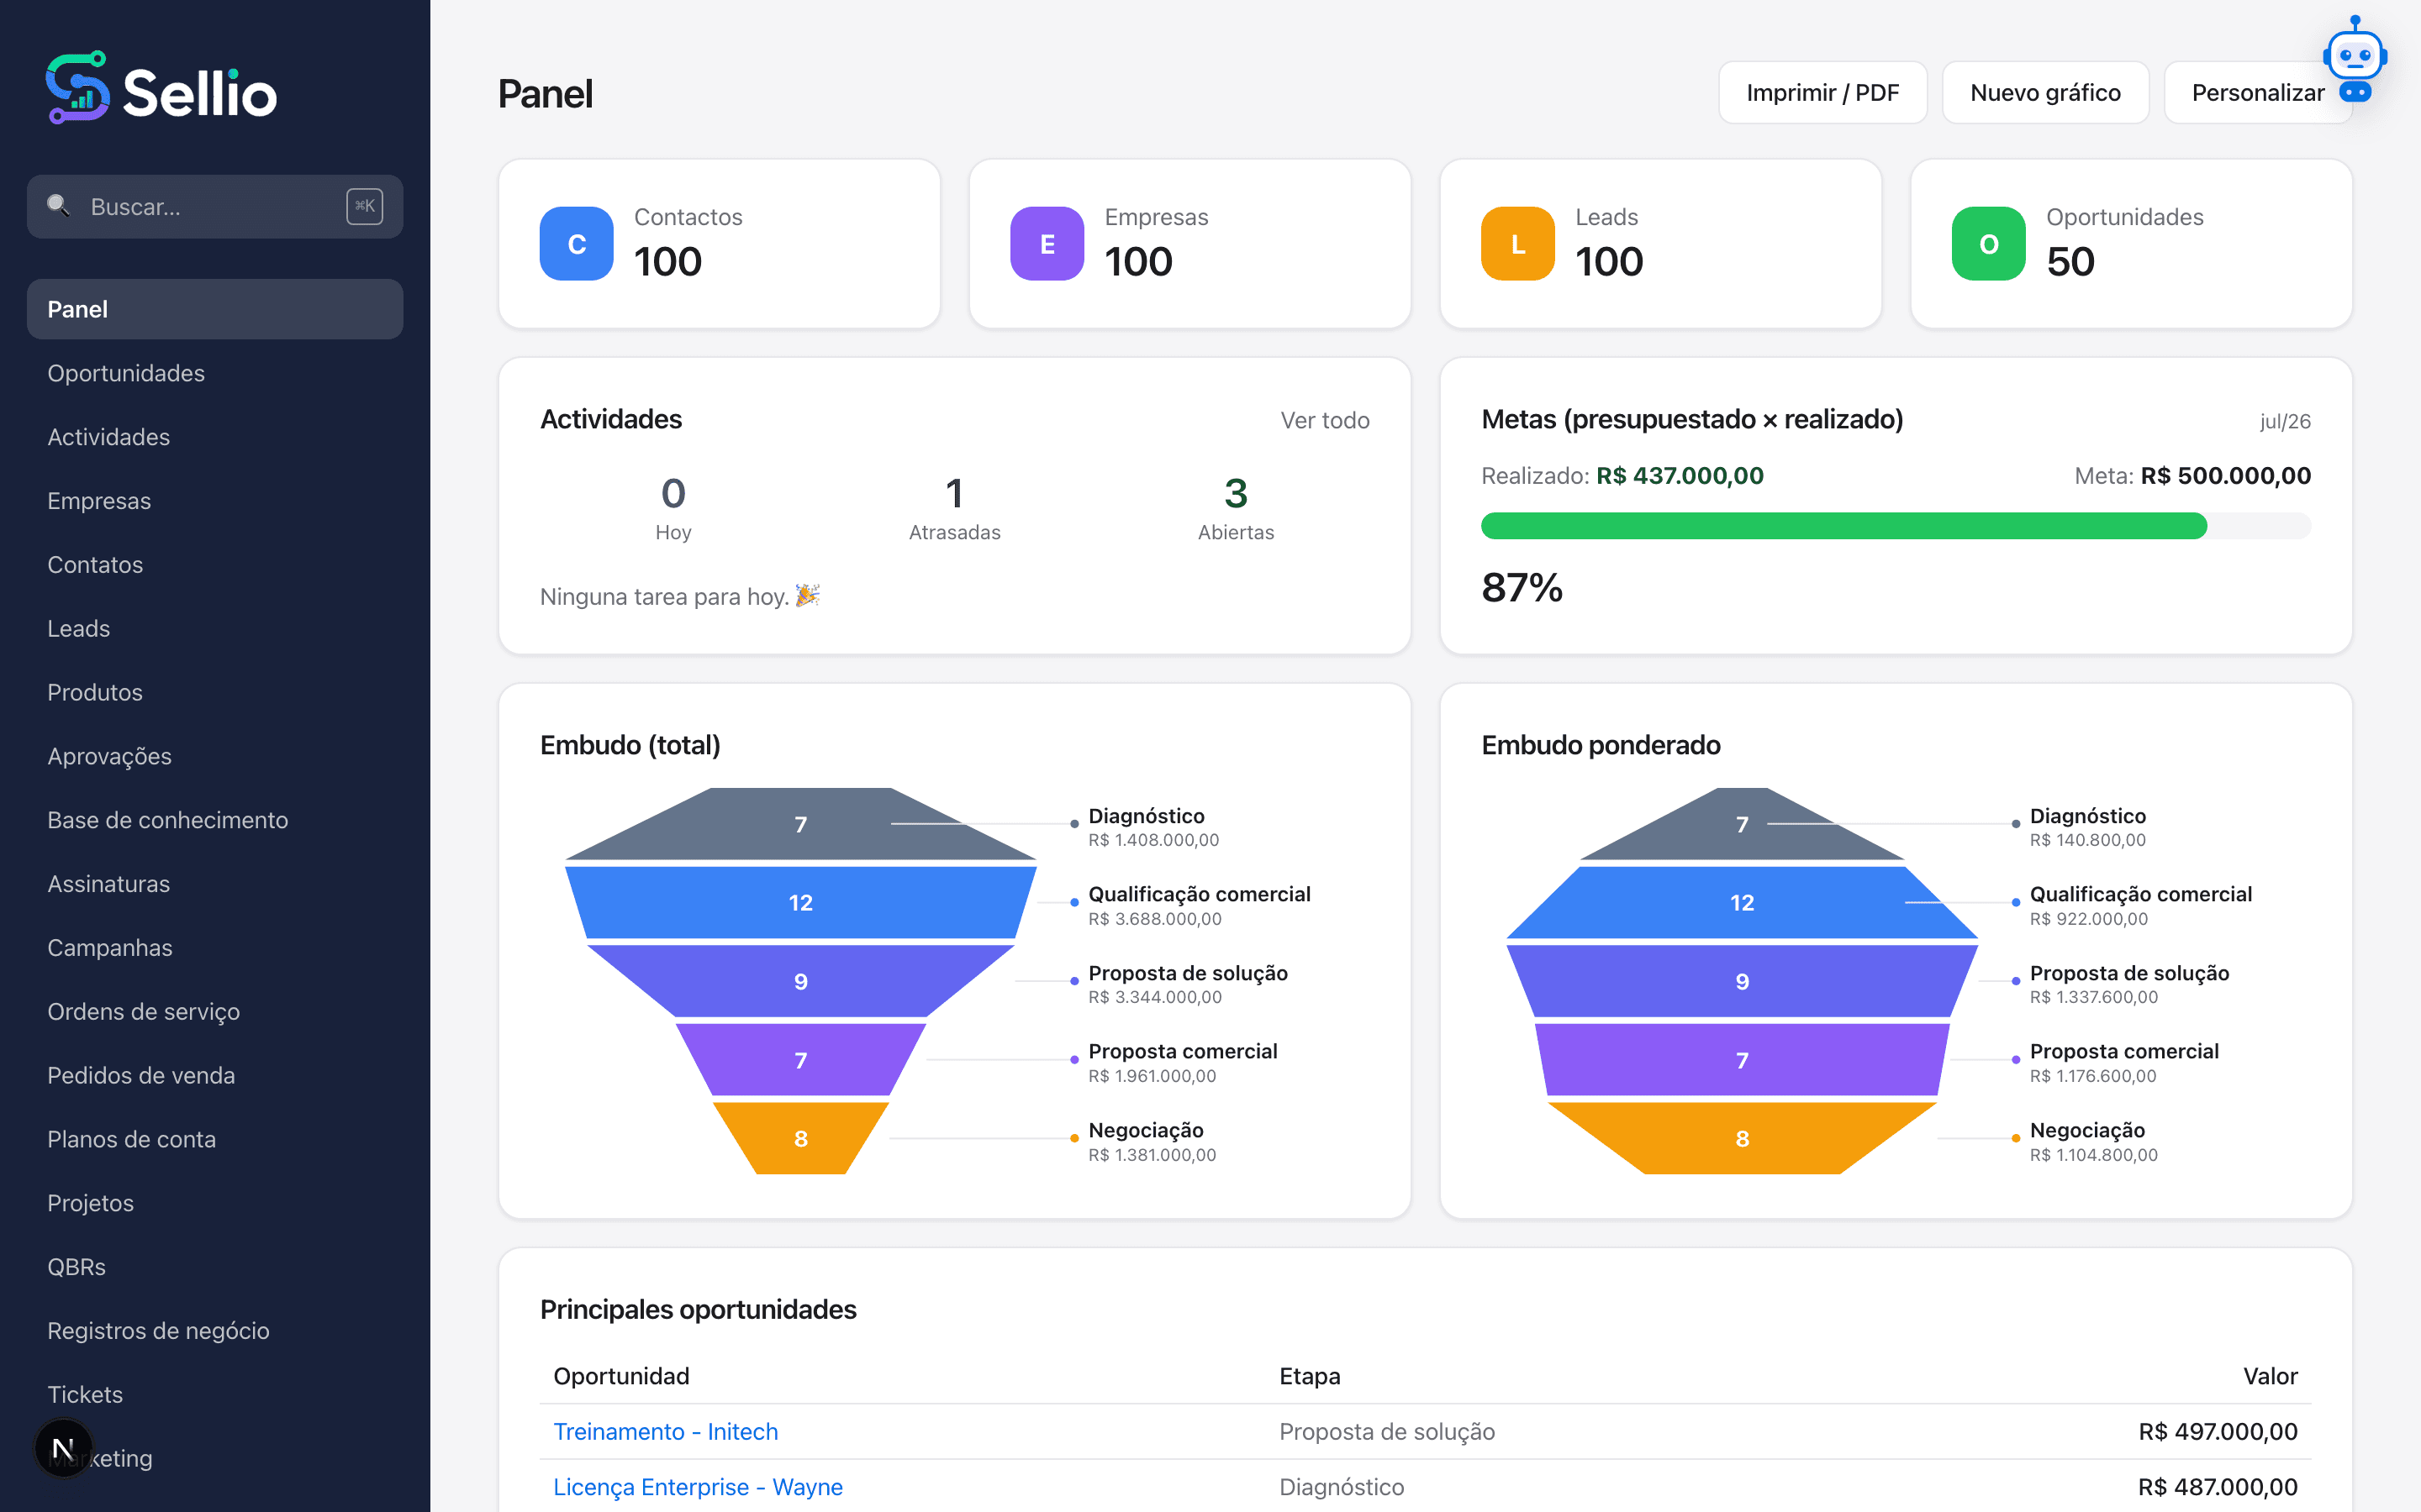Click indigo segment 9 in Embudo ponderado

(x=1742, y=981)
